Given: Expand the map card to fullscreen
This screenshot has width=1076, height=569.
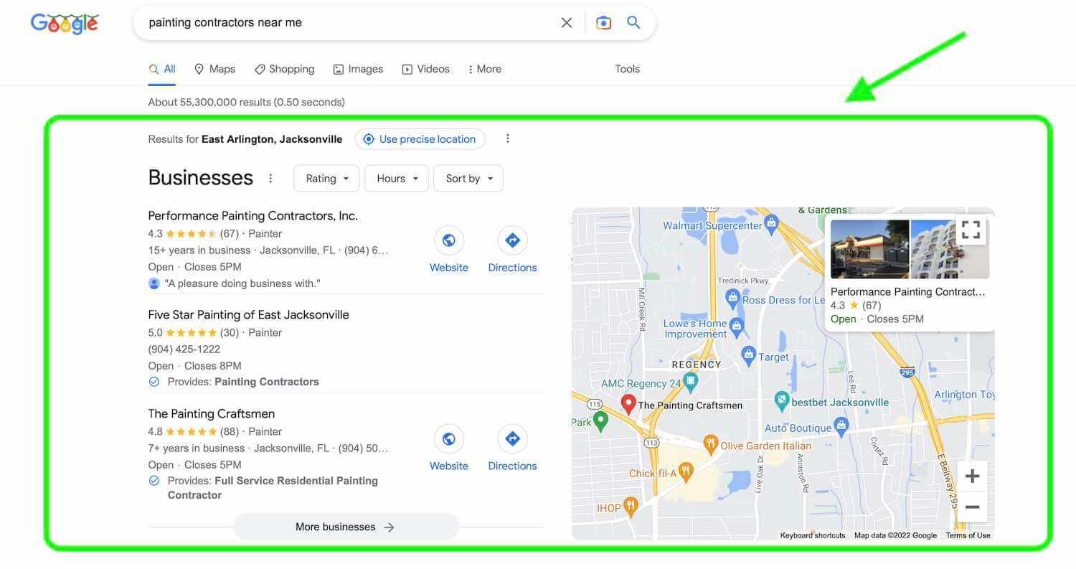Looking at the screenshot, I should click(971, 230).
